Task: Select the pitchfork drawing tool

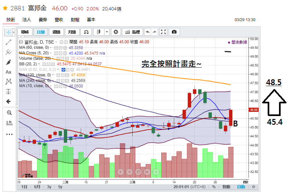Action: [8, 52]
